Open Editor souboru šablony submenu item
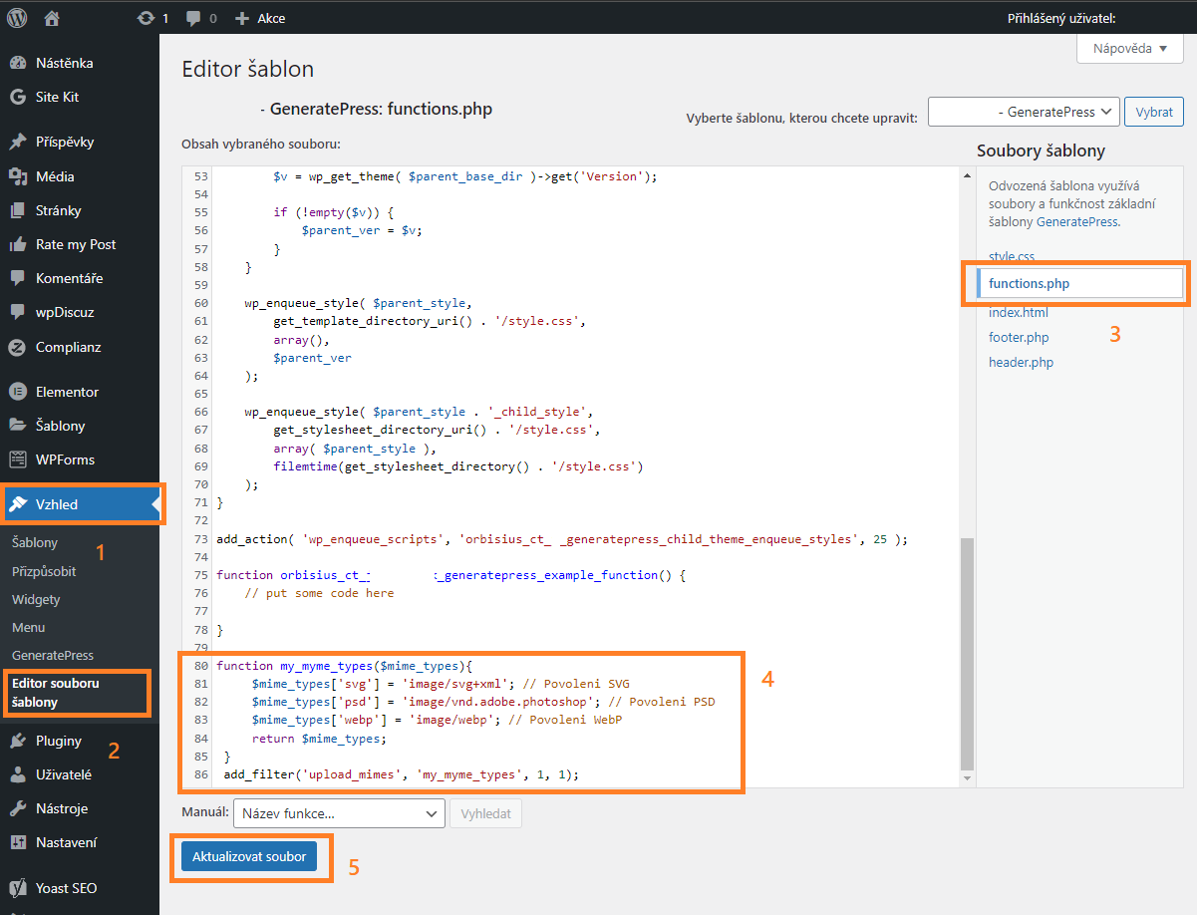 (56, 693)
